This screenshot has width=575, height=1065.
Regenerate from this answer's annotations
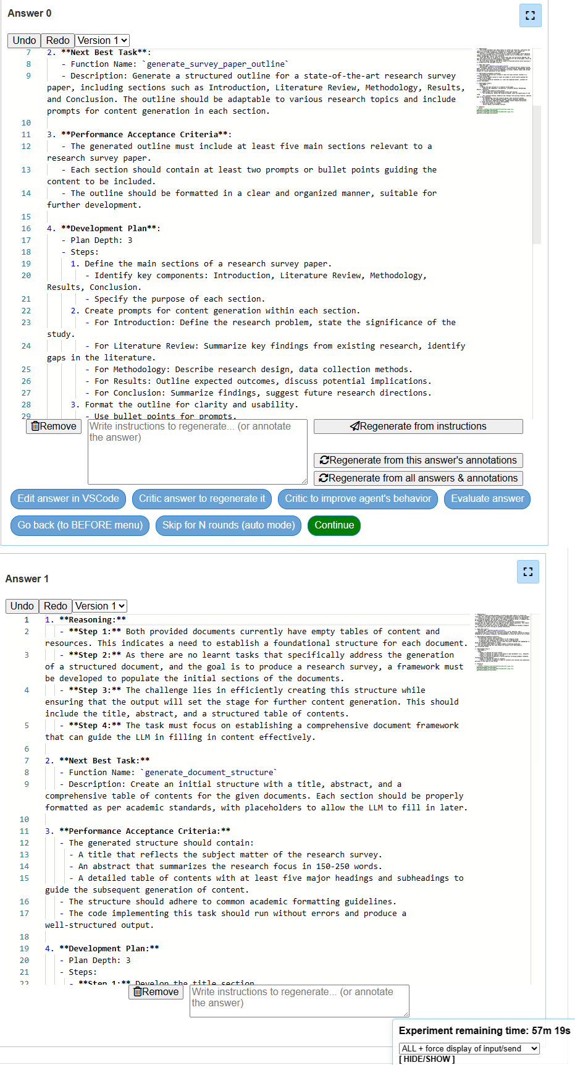(418, 460)
